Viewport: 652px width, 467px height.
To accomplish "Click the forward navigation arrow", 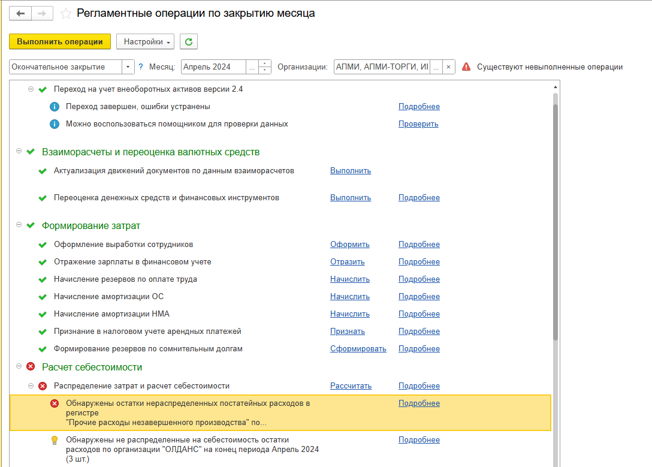I will point(42,13).
